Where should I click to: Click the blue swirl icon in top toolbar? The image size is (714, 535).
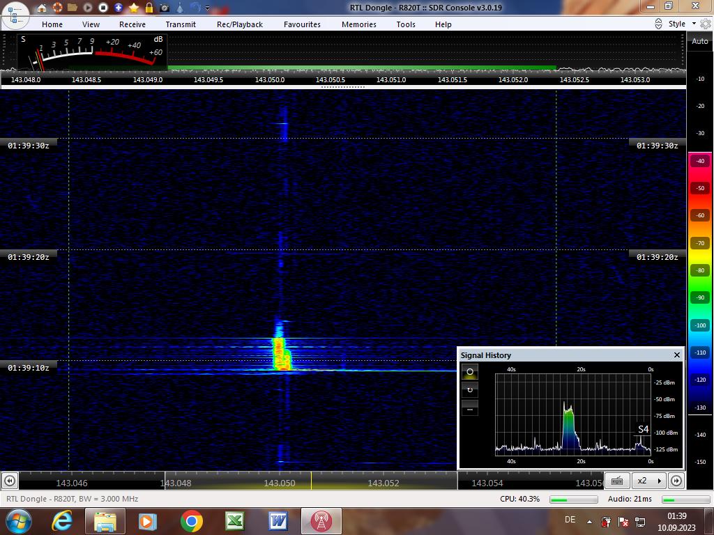point(195,8)
